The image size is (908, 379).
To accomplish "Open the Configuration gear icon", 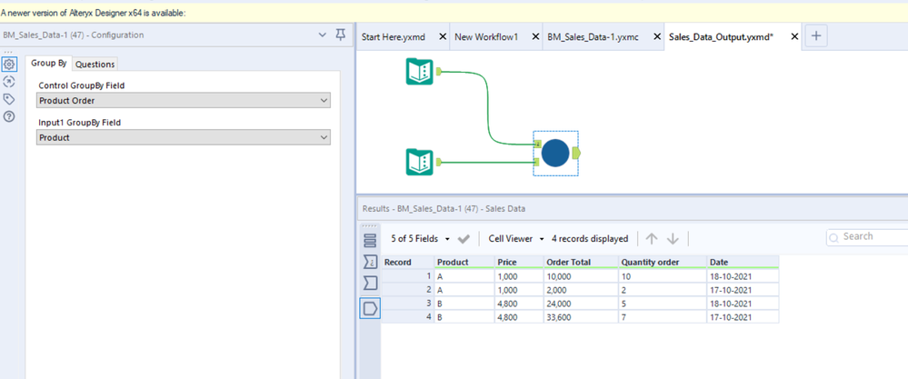I will 10,64.
